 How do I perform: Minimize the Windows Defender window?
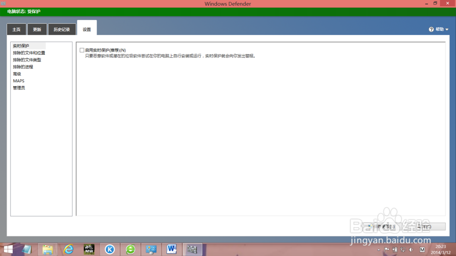(x=426, y=4)
